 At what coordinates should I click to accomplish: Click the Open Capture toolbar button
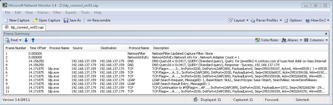[47, 20]
